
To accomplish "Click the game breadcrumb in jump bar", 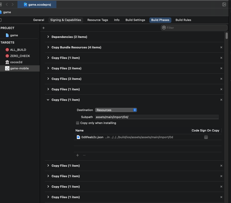I will (7, 12).
